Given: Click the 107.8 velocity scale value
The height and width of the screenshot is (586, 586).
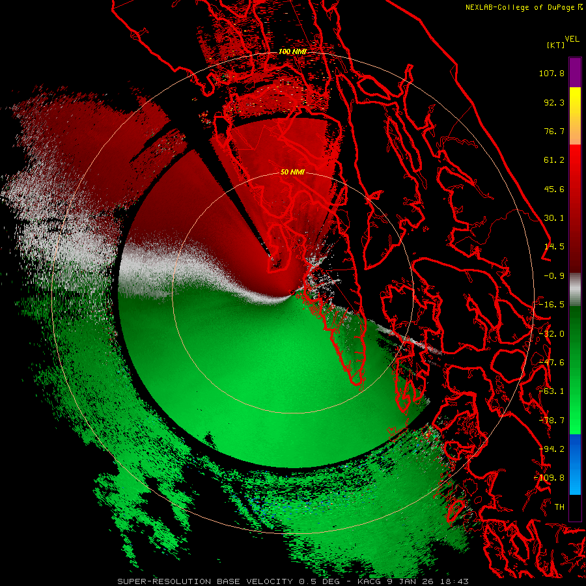Looking at the screenshot, I should (551, 73).
